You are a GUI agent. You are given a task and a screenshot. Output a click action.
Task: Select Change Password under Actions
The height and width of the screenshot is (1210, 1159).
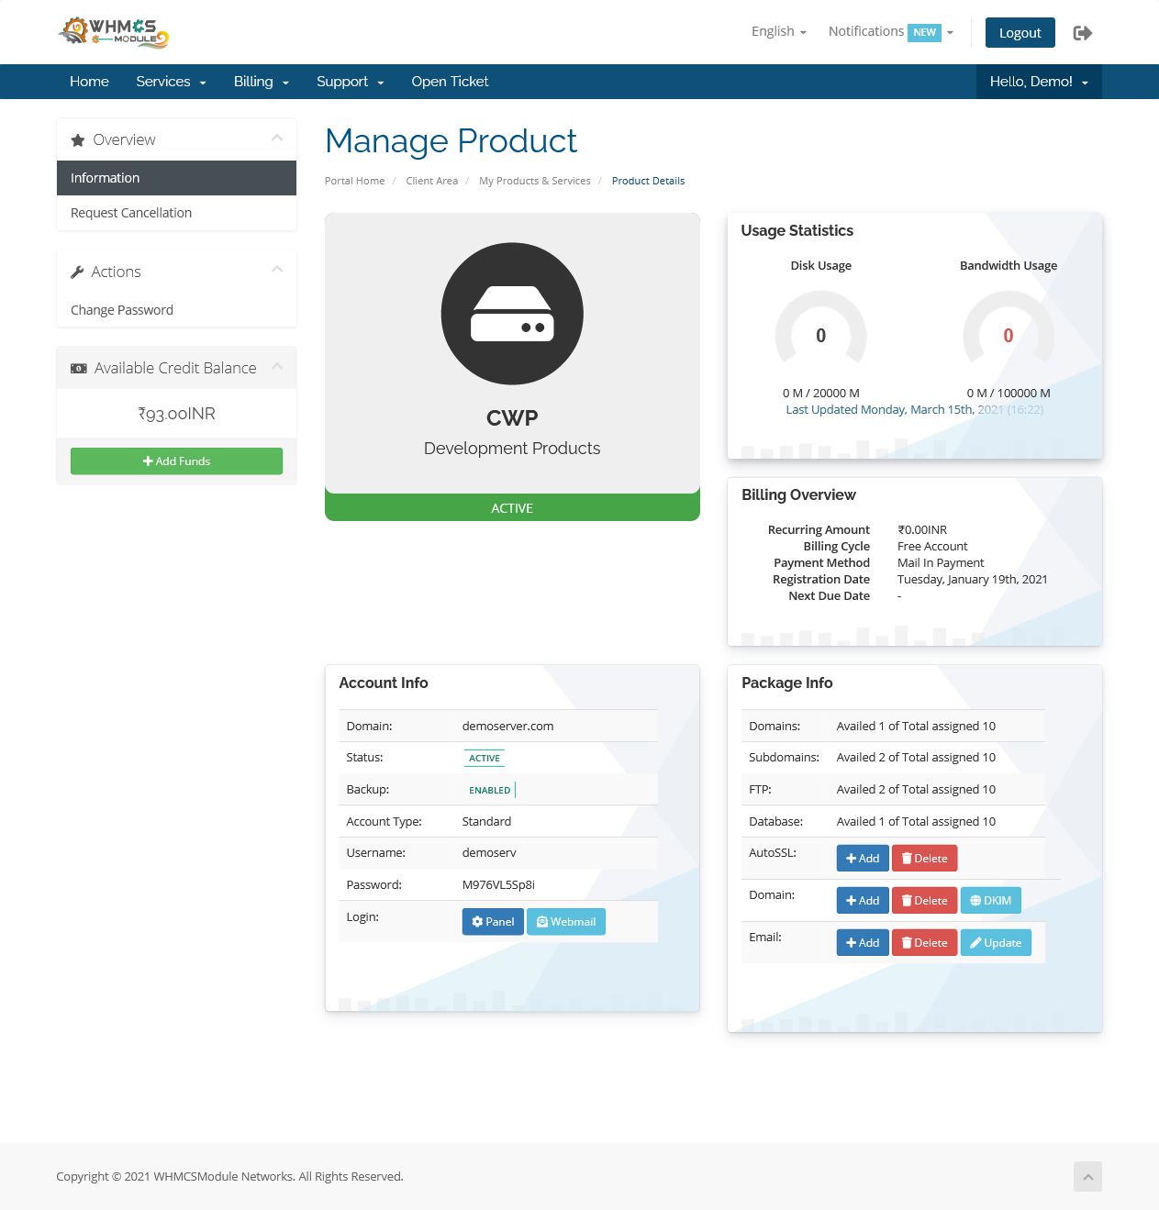pyautogui.click(x=176, y=310)
